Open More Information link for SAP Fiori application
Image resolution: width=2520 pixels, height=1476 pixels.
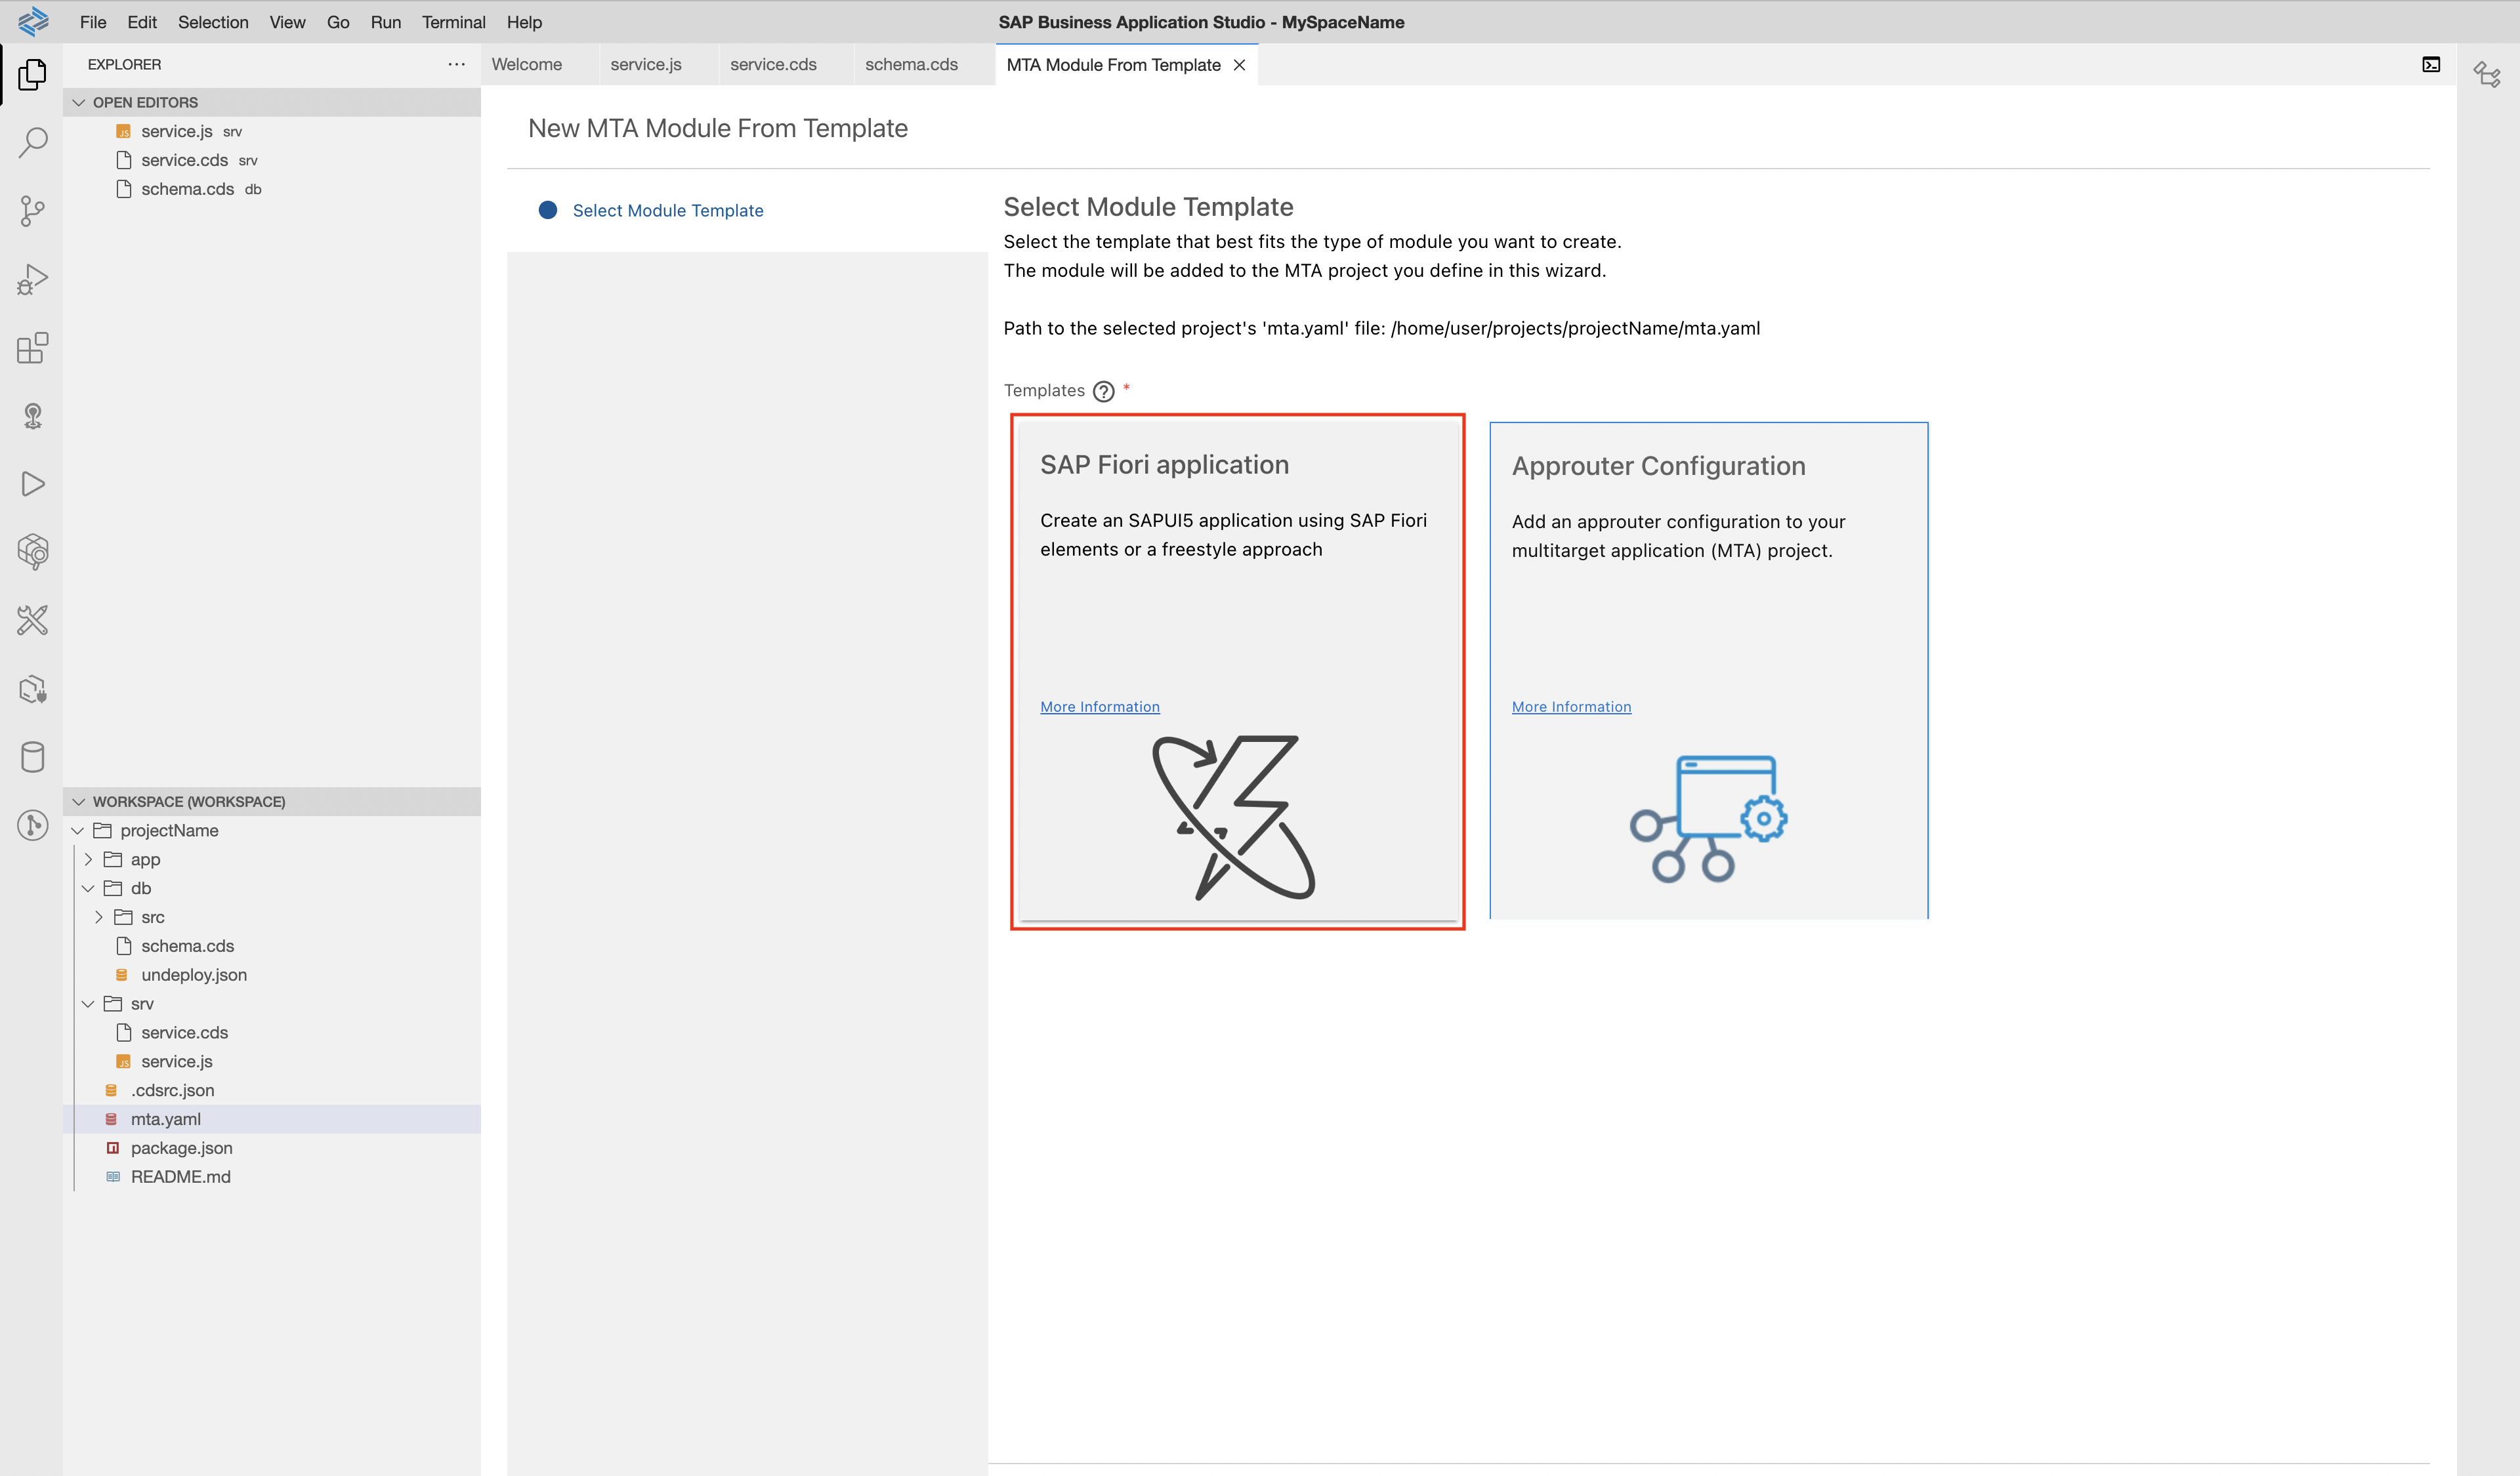(x=1100, y=707)
